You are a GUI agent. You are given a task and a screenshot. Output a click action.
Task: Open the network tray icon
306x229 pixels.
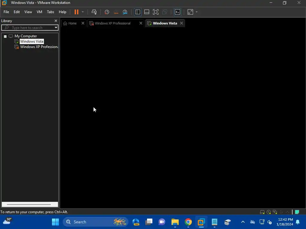[262, 222]
